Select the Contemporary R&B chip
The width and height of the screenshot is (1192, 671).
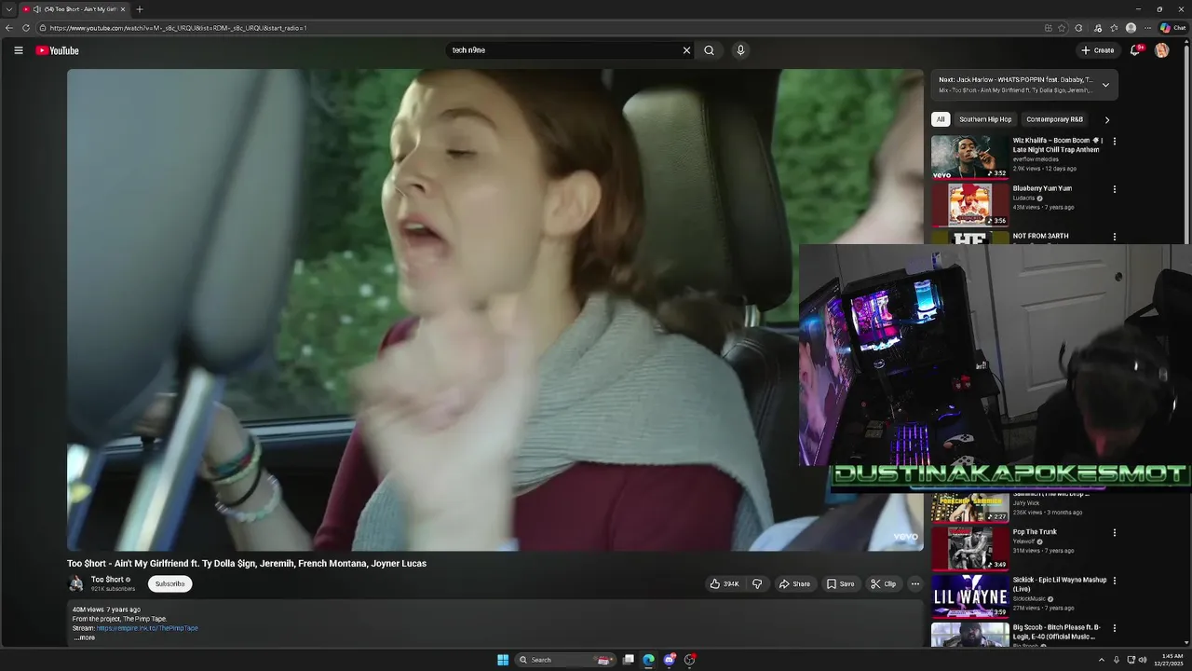pos(1054,119)
